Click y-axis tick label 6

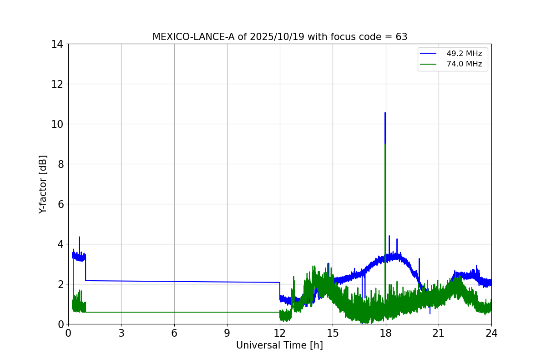(61, 204)
